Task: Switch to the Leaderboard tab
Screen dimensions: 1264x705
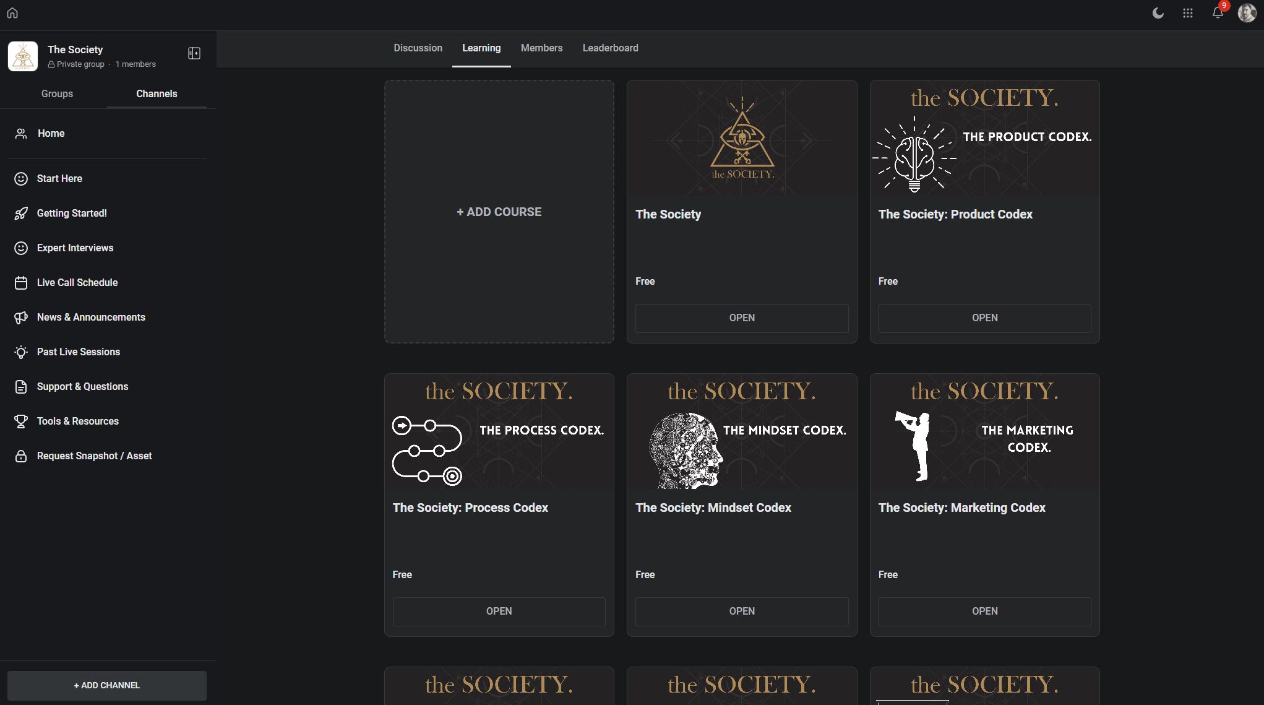Action: (610, 48)
